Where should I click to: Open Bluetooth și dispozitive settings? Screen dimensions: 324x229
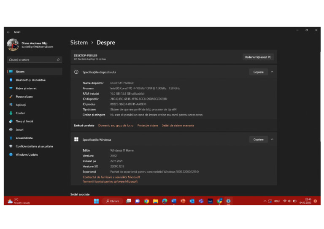tap(30, 80)
